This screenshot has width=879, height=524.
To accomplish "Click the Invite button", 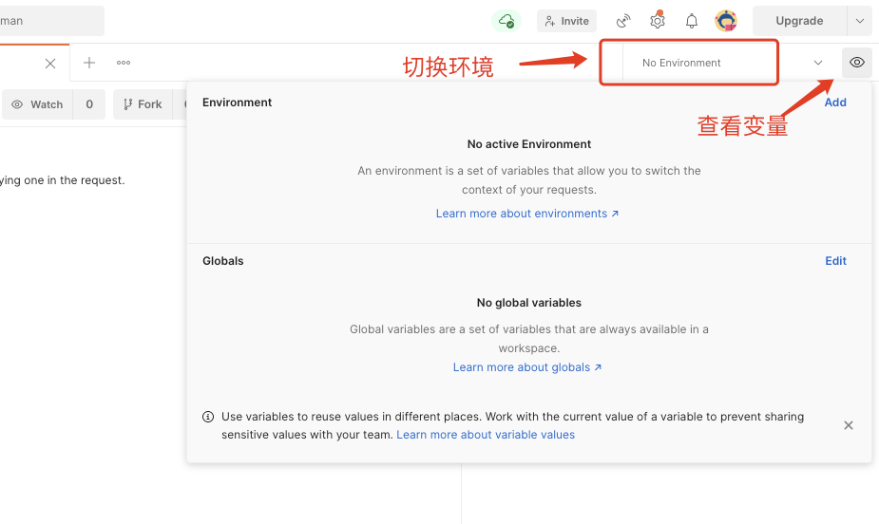I will tap(566, 21).
